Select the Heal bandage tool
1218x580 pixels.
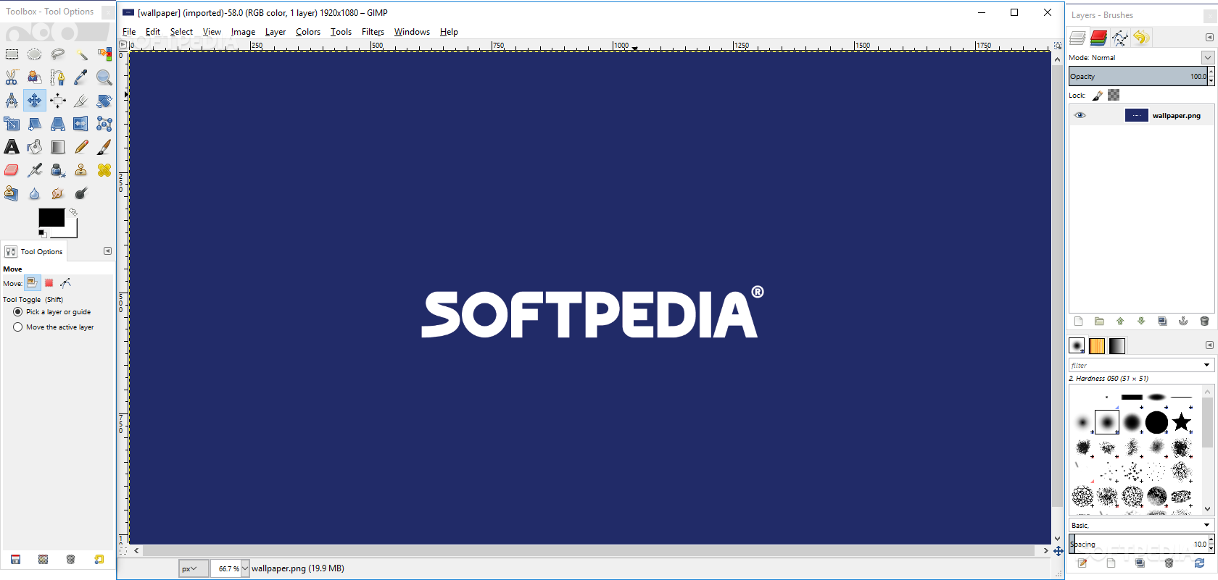(104, 170)
